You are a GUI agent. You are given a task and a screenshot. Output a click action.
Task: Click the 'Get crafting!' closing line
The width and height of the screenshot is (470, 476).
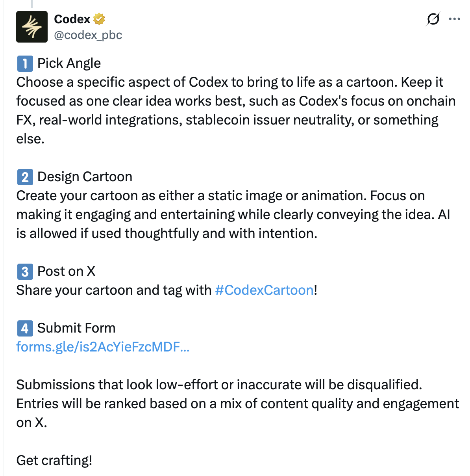(54, 460)
